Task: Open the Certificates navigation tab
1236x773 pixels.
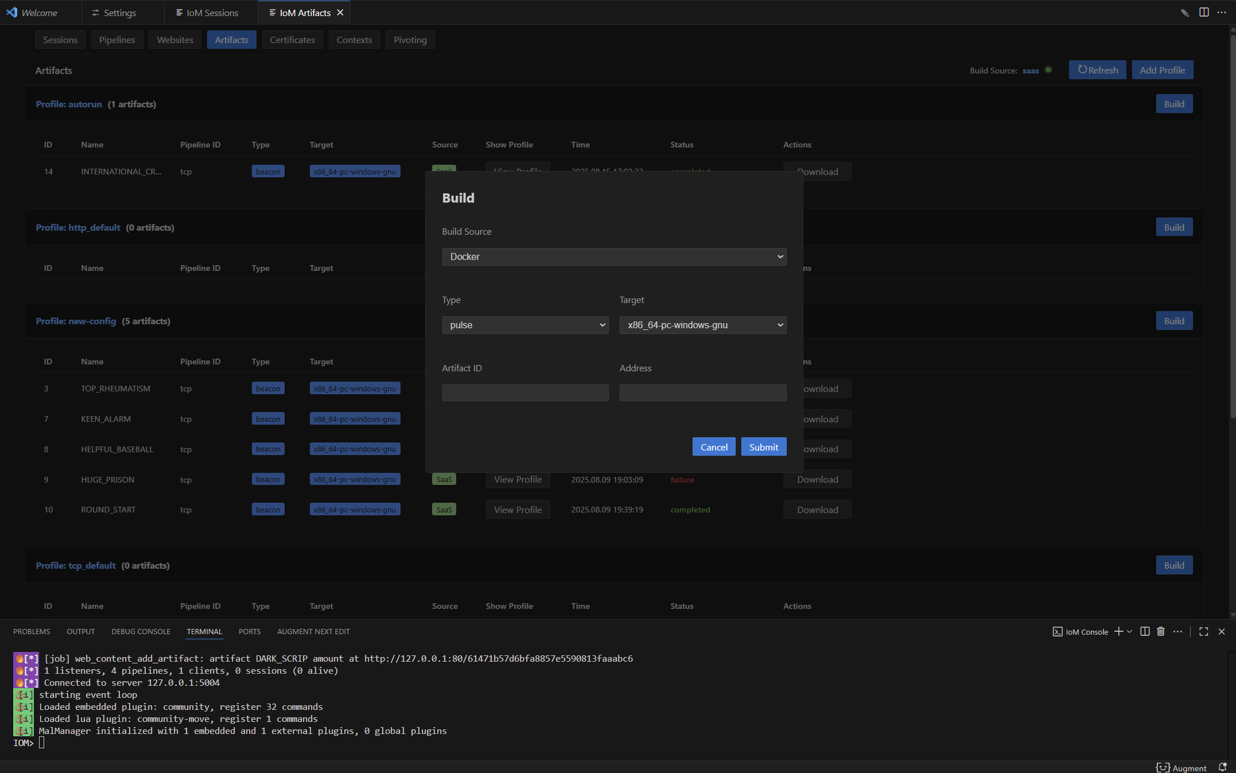Action: coord(292,40)
